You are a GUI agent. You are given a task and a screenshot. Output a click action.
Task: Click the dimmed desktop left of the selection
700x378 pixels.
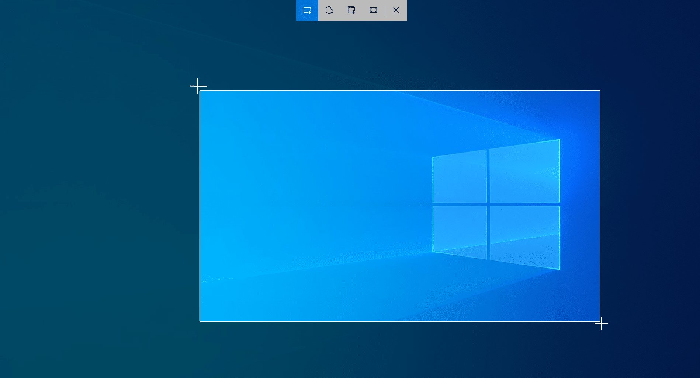pos(100,206)
